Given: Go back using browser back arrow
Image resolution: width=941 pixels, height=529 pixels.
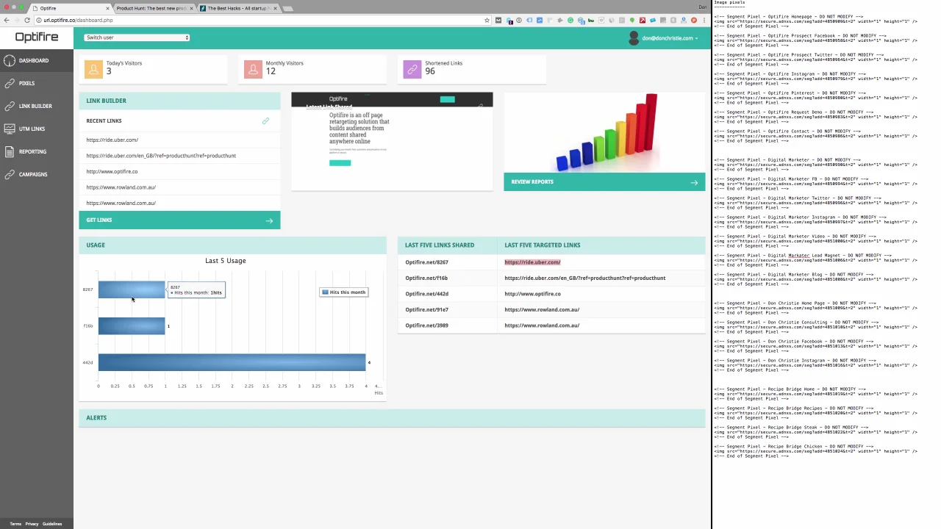Looking at the screenshot, I should 7,21.
